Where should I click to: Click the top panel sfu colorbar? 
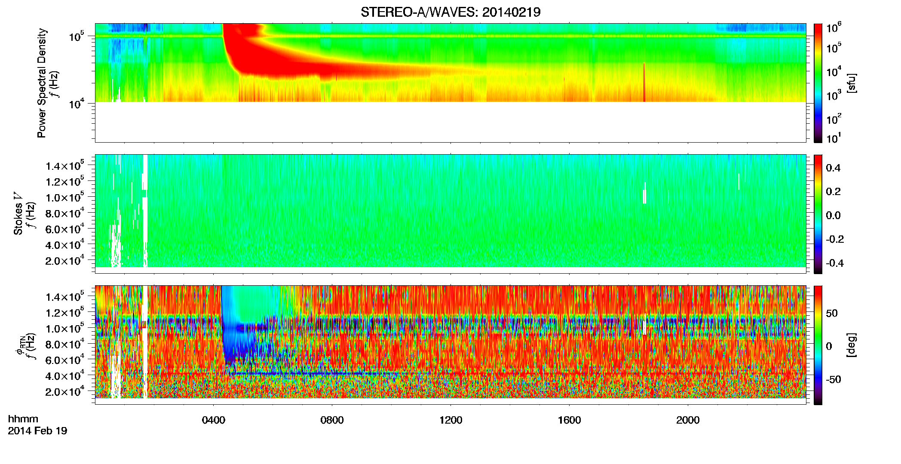click(818, 83)
